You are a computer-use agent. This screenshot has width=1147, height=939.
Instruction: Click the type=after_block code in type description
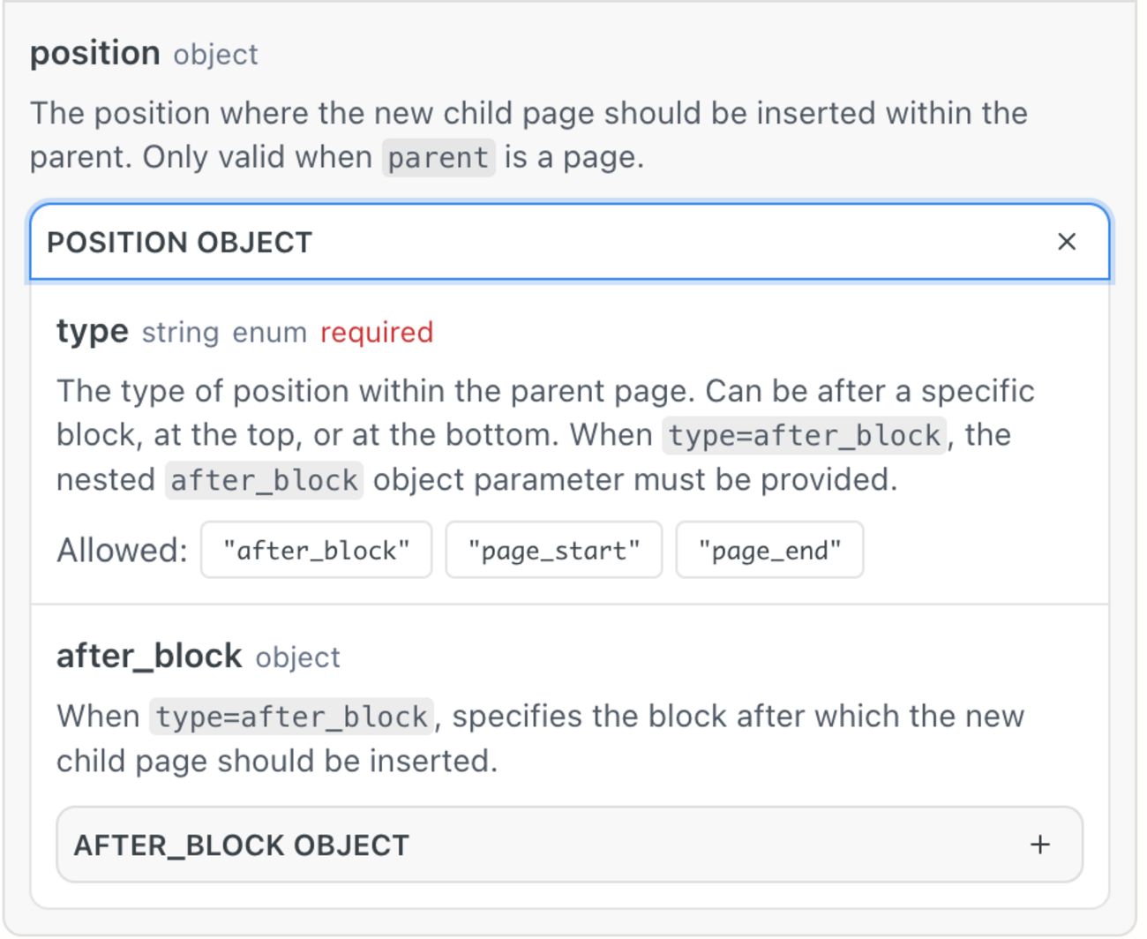[804, 434]
